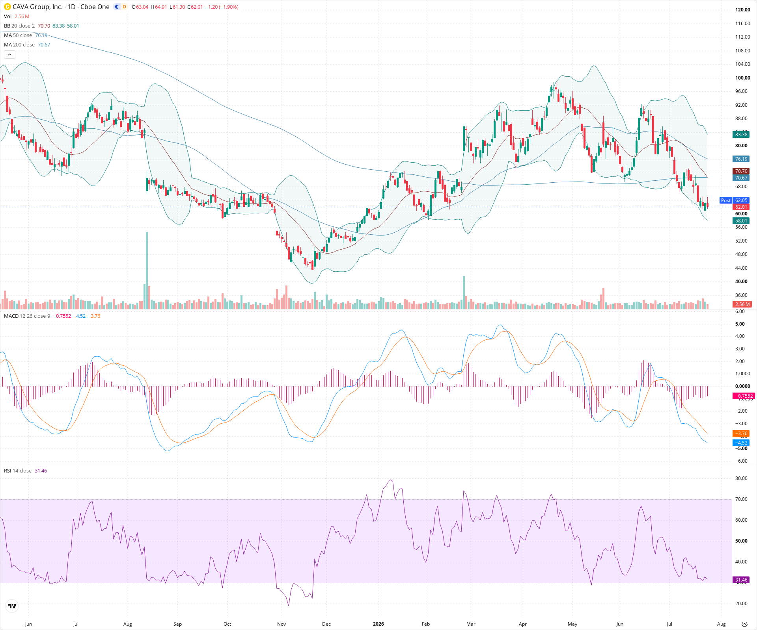Click the 31.46 RSI axis label
Viewport: 757px width, 630px height.
(x=741, y=580)
